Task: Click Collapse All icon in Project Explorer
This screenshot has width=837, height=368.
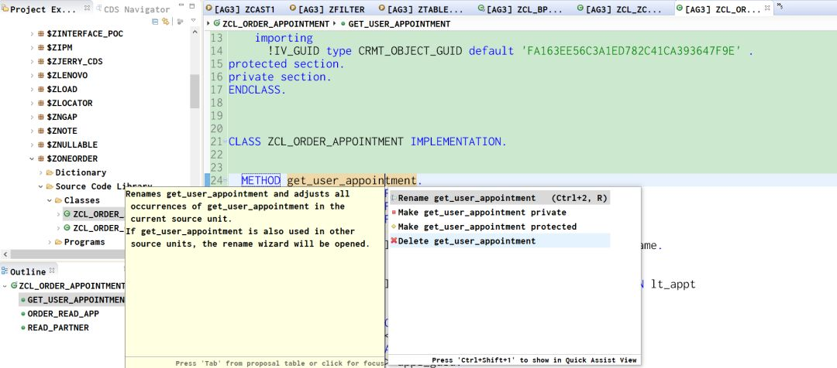Action: click(155, 22)
